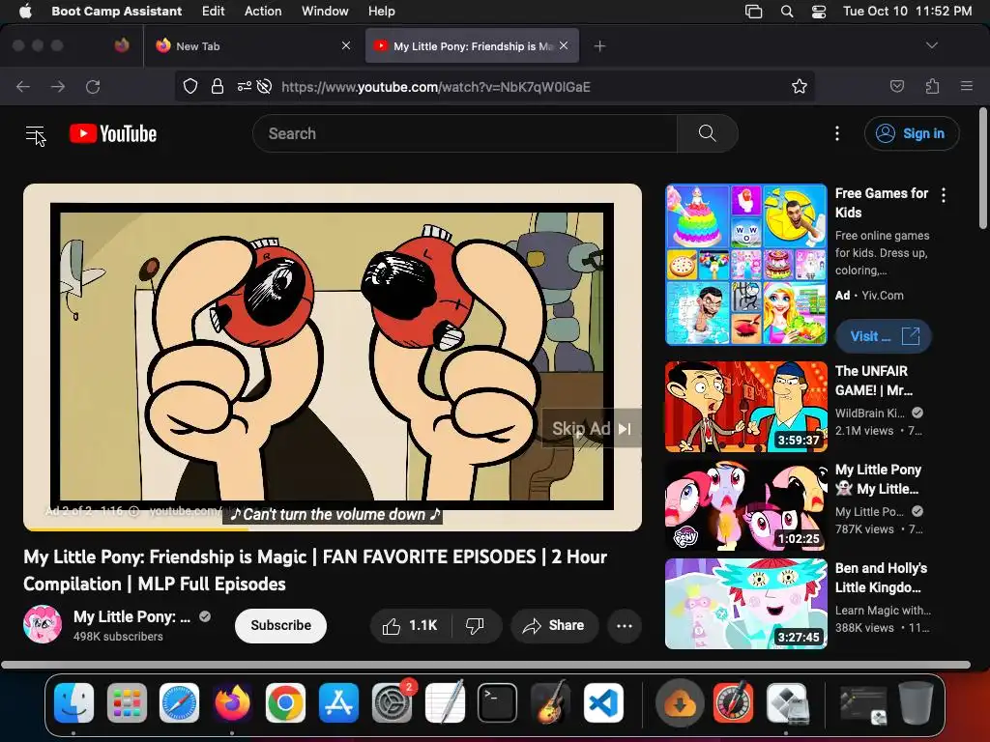Open Visual Studio Code from the Dock

(603, 702)
